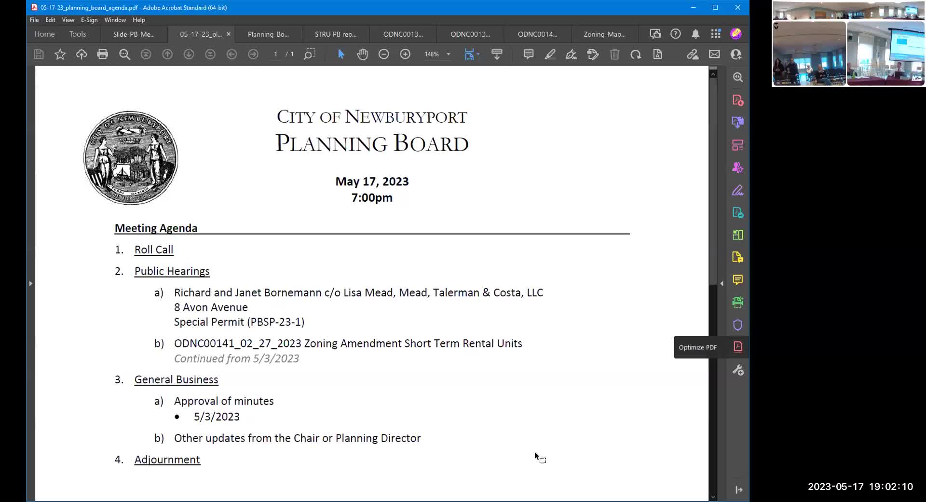This screenshot has width=926, height=502.
Task: Open the File menu
Action: [34, 20]
